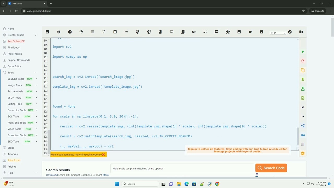This screenshot has width=334, height=188.
Task: Click the green broom clean icon
Action: 303,89
